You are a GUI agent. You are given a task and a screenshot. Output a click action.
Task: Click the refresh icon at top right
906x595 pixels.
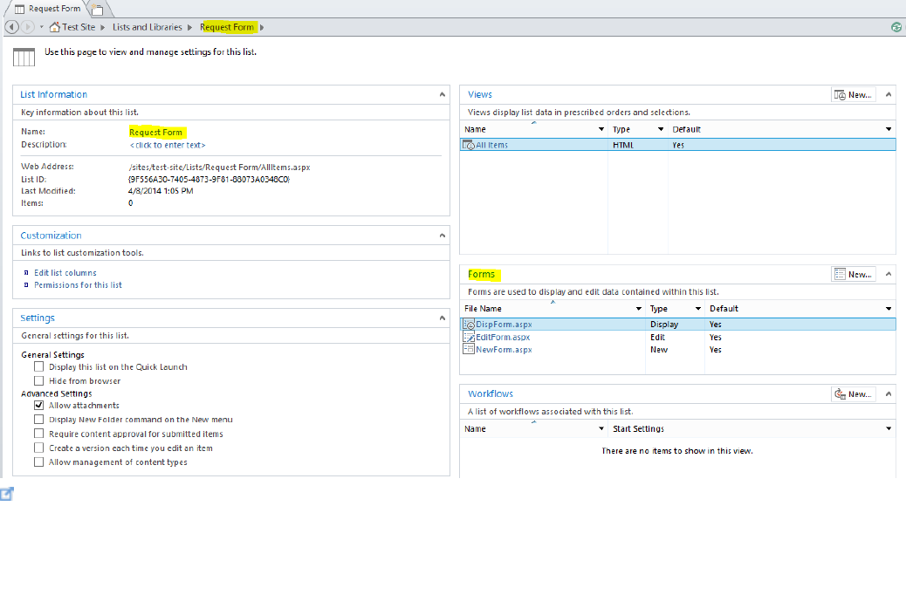[896, 27]
